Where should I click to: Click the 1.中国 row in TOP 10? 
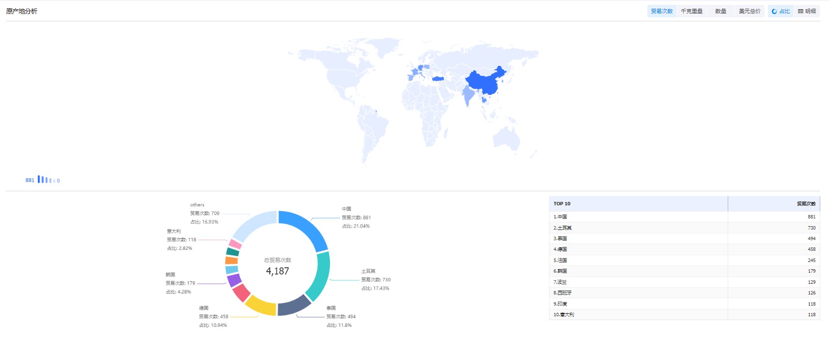[x=684, y=217]
